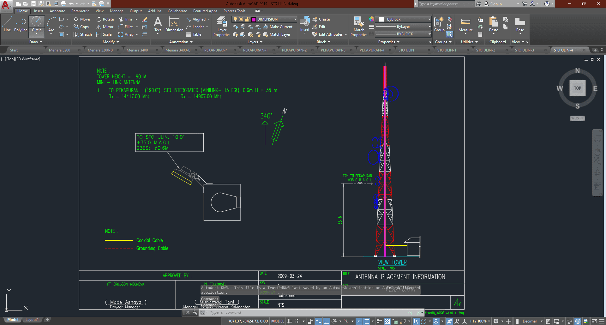Toggle snap mode in status bar

pos(297,321)
